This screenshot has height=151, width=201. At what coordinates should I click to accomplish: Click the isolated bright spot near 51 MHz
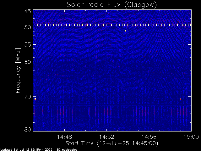pos(125,31)
